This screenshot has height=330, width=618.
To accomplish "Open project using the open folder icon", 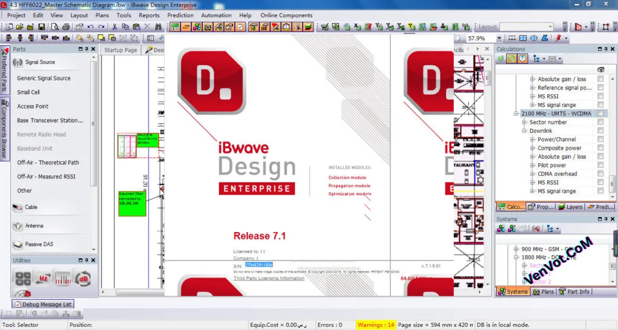I will click(19, 27).
